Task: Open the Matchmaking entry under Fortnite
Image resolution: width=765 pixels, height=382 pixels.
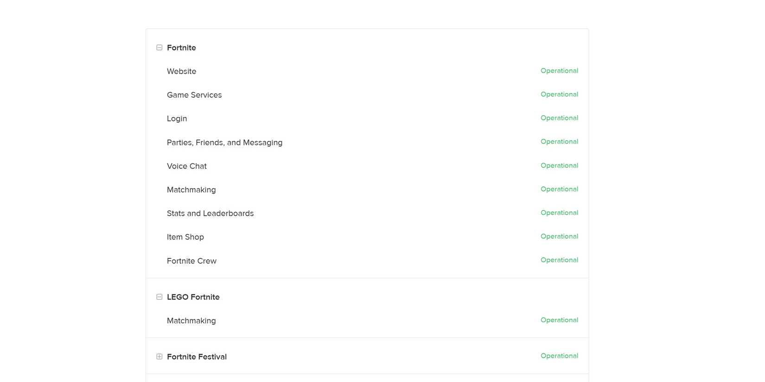Action: click(x=191, y=190)
